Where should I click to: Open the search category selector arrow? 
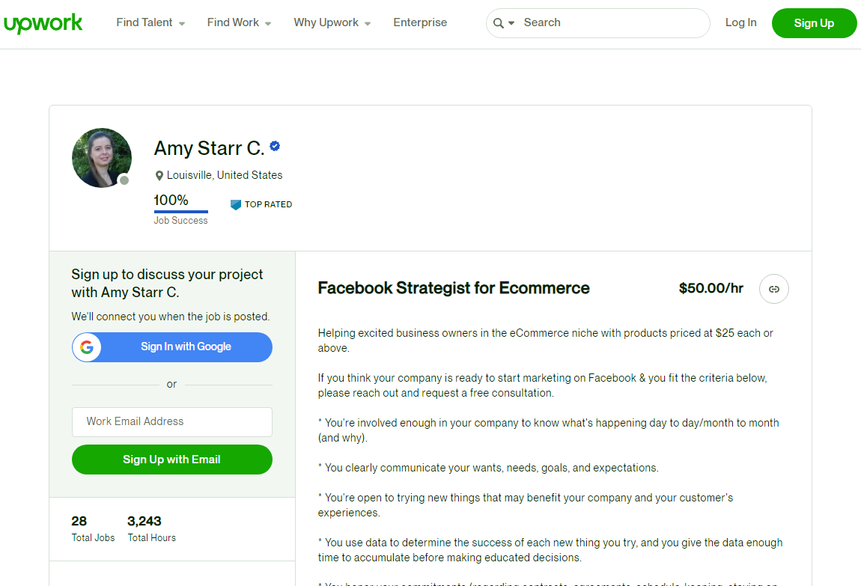511,23
